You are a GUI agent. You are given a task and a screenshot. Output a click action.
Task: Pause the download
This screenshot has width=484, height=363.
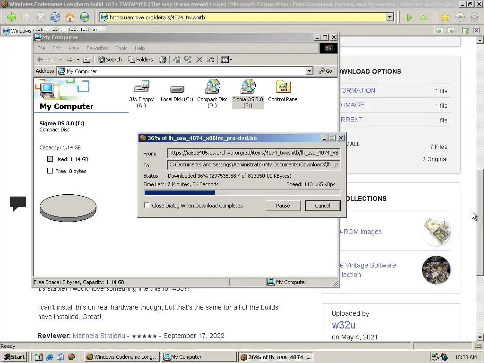coord(283,206)
